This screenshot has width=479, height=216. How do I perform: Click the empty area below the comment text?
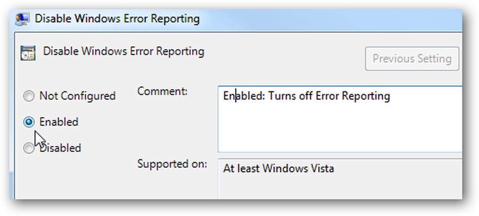[340, 128]
